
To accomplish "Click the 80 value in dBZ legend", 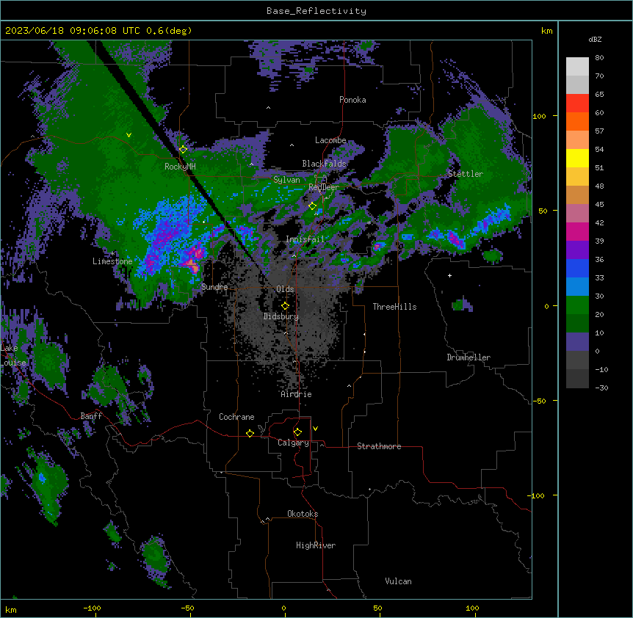I will pyautogui.click(x=599, y=58).
